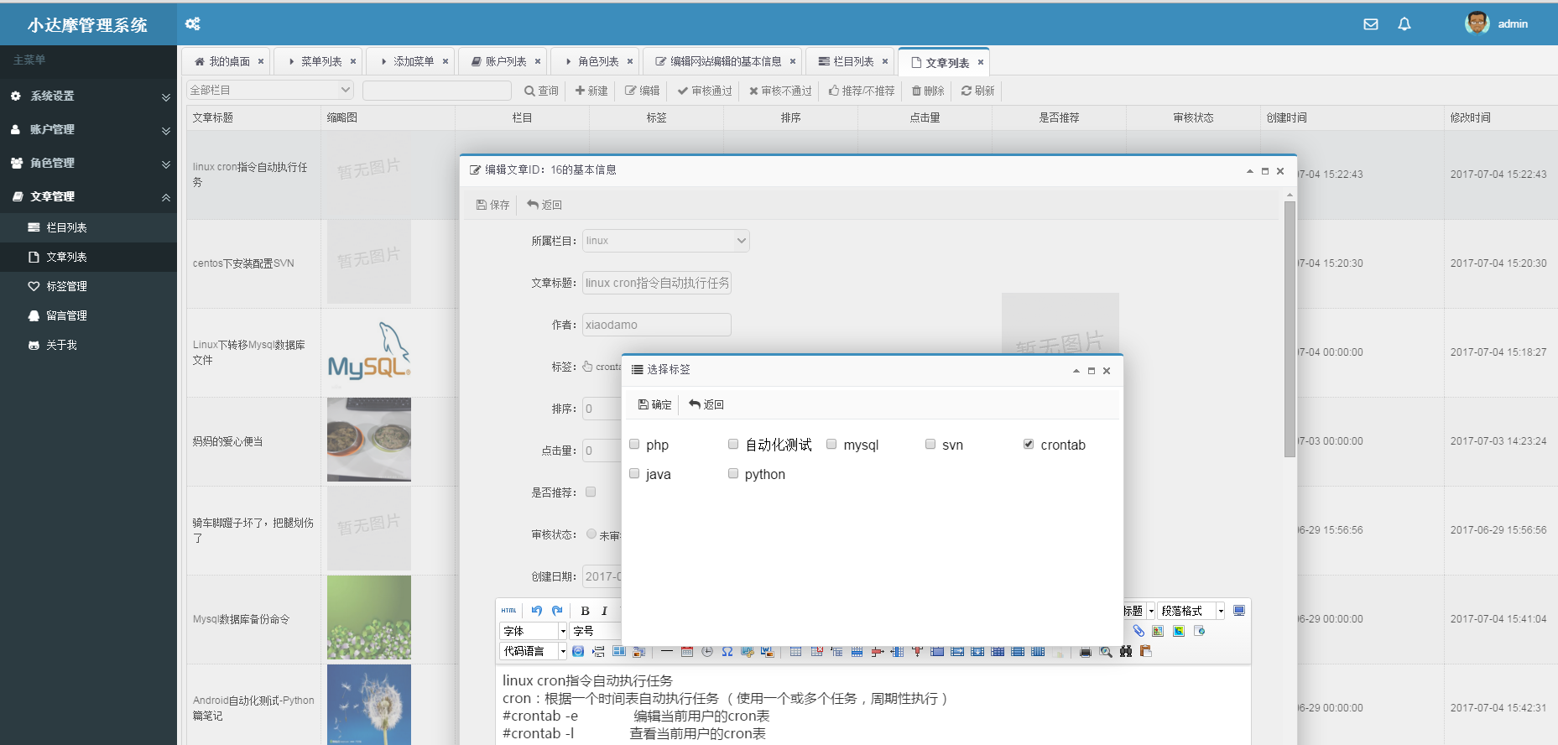Switch the editor to fullscreen mode
The image size is (1558, 745).
point(1239,611)
